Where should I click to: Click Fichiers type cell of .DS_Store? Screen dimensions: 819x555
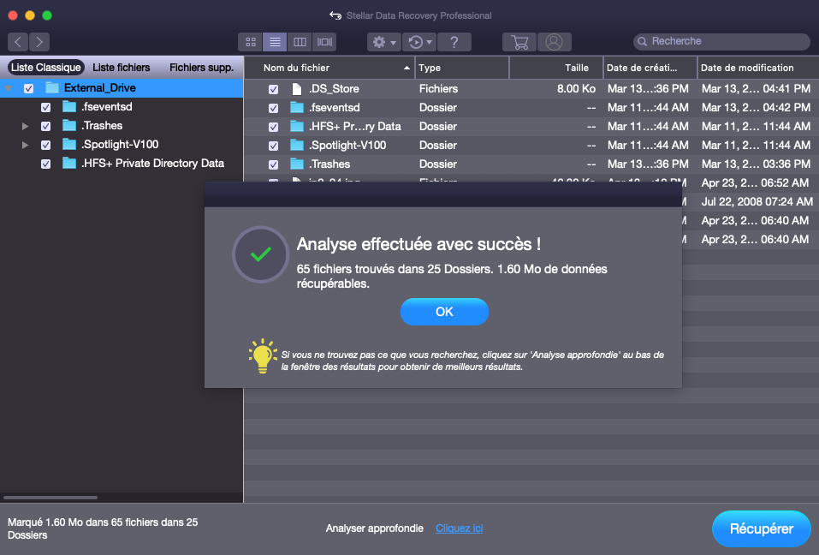pyautogui.click(x=438, y=89)
